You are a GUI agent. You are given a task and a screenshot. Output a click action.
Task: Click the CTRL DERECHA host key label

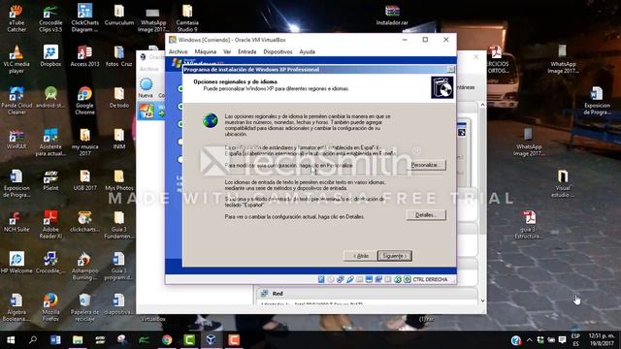coord(430,279)
